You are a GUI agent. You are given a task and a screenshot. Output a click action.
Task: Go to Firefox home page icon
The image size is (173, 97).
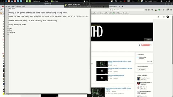(164, 10)
